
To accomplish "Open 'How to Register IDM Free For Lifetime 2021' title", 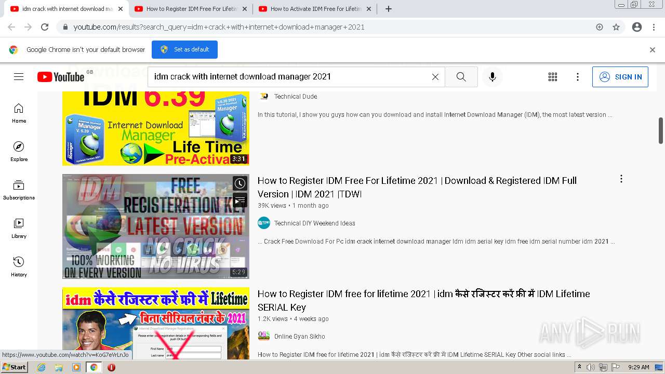I will coord(417,187).
